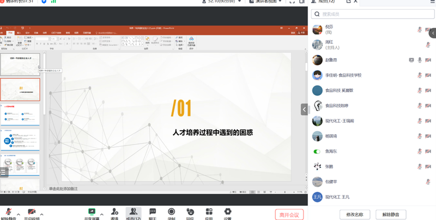Viewport: 436px width, 220px height.
Task: Collapse the members side panel arrow
Action: 304,109
